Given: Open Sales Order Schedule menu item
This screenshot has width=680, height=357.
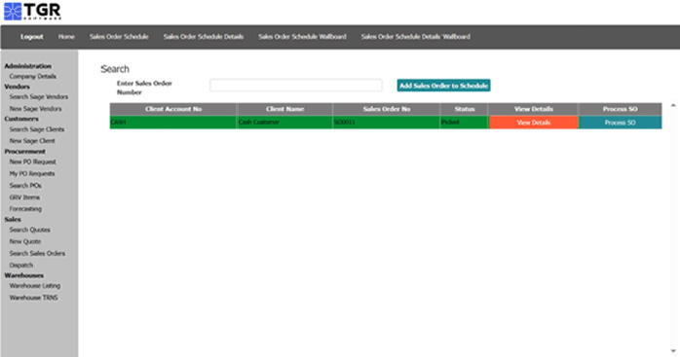Looking at the screenshot, I should pos(119,37).
